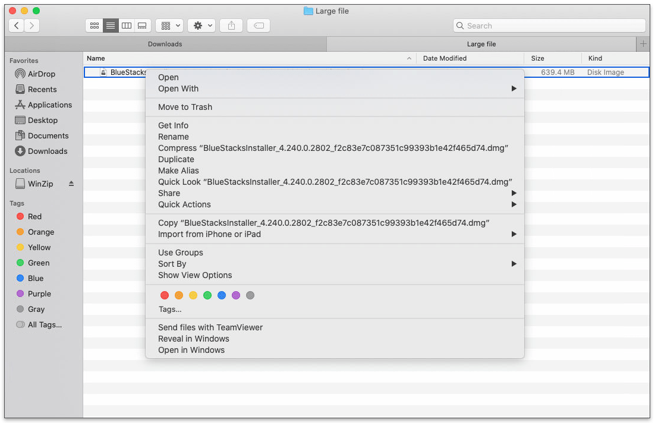Open Applications in the sidebar

click(43, 105)
